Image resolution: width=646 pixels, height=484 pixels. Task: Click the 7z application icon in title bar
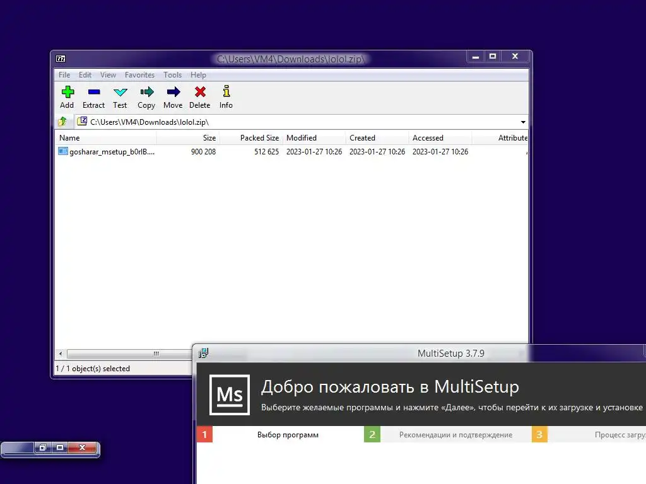coord(61,59)
